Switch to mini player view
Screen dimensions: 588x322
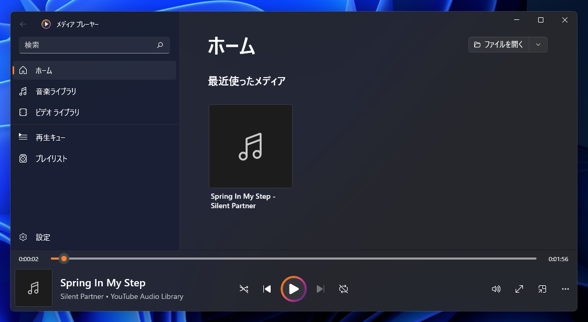coord(542,289)
